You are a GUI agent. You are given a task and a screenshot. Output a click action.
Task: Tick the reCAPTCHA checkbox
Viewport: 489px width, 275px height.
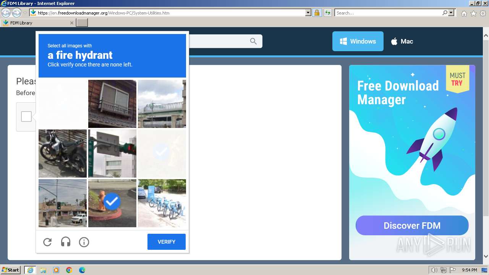click(x=26, y=116)
